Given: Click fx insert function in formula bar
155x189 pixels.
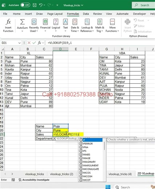Looking at the screenshot, I should click(39, 43).
